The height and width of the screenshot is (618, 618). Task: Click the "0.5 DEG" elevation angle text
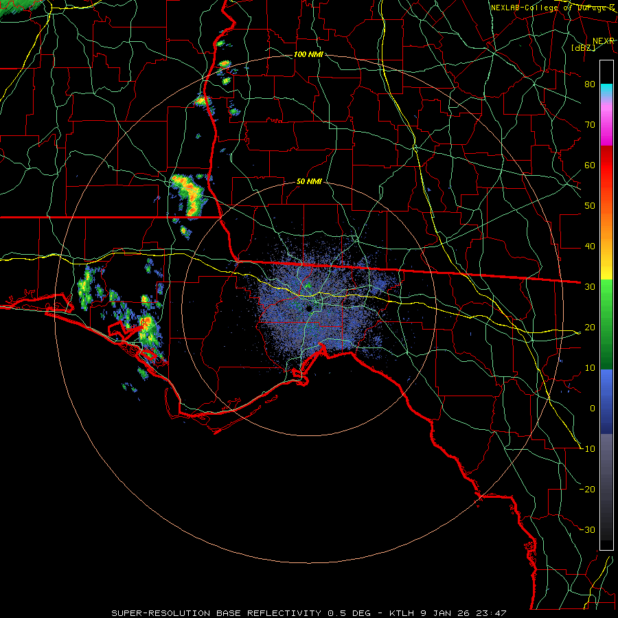click(x=350, y=613)
